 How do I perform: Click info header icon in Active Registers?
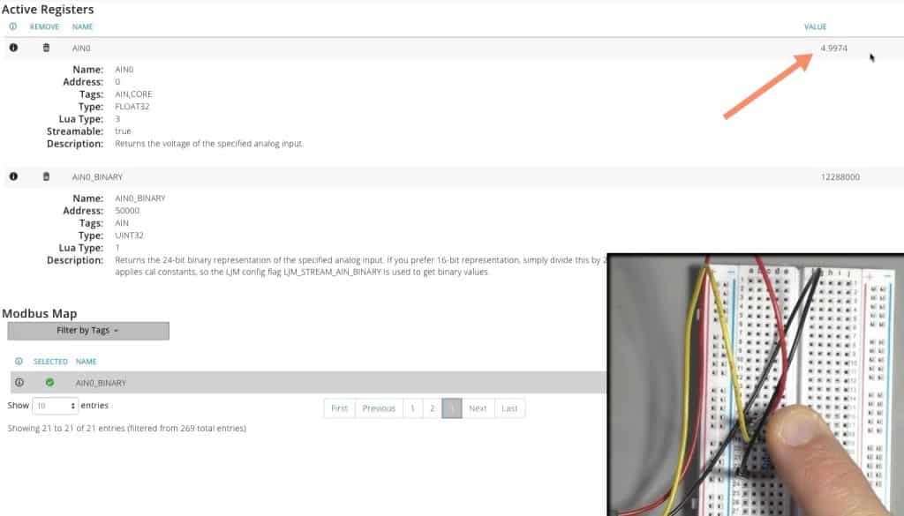(12, 26)
